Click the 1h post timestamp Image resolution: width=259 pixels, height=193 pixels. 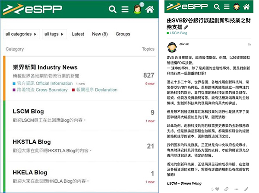pyautogui.click(x=250, y=45)
